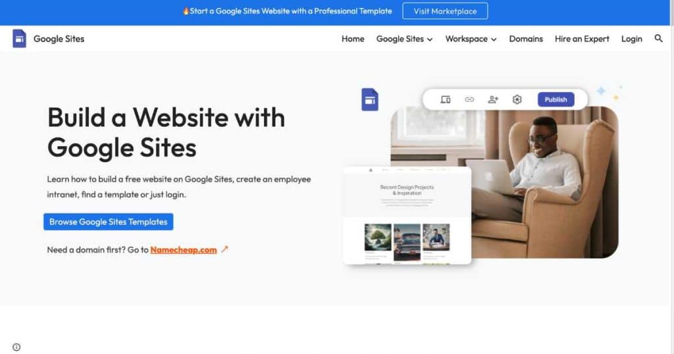
Task: Click the Login link
Action: pos(631,39)
